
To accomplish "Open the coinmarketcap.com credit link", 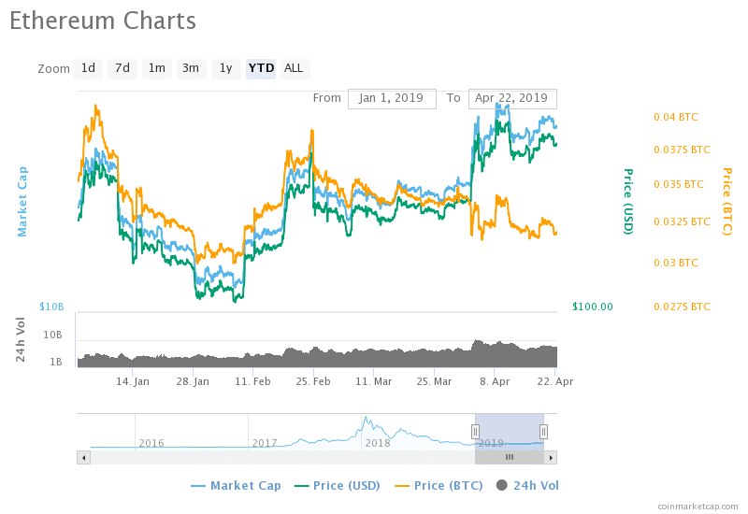I will (698, 507).
